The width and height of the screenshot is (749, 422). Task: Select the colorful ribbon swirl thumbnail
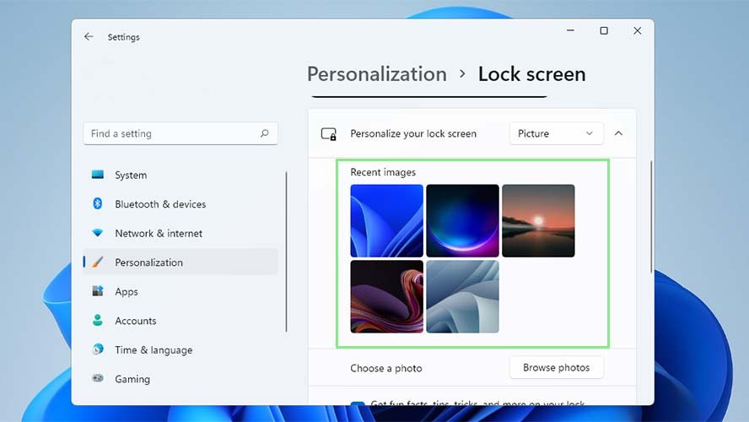tap(387, 296)
